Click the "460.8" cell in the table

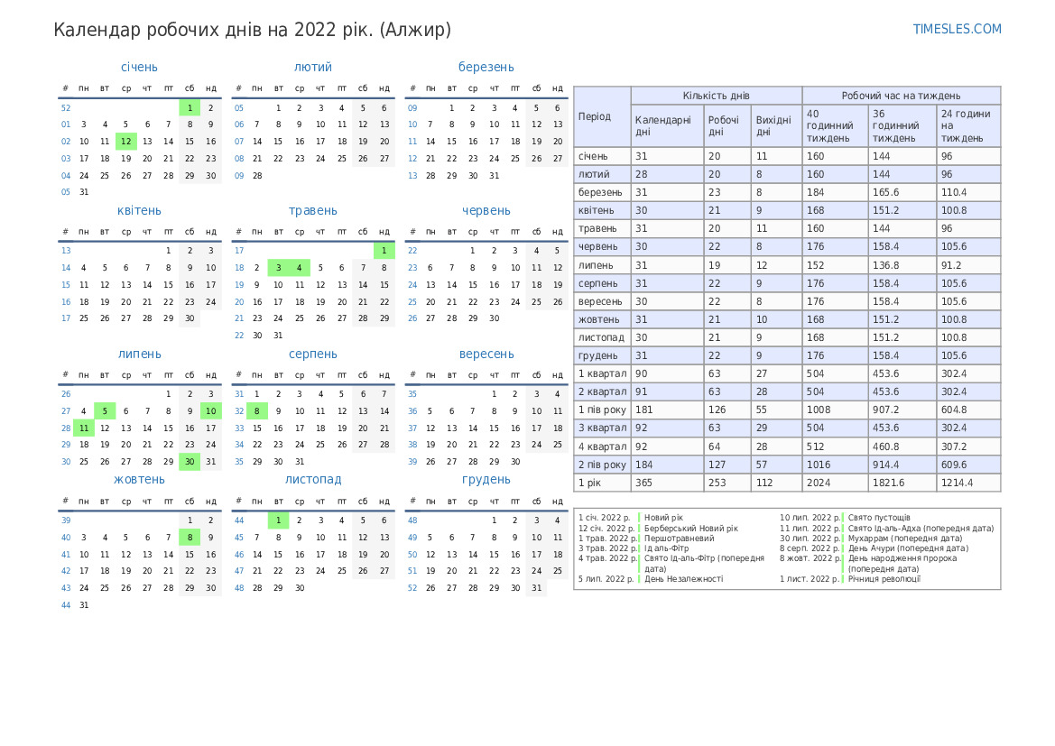902,447
